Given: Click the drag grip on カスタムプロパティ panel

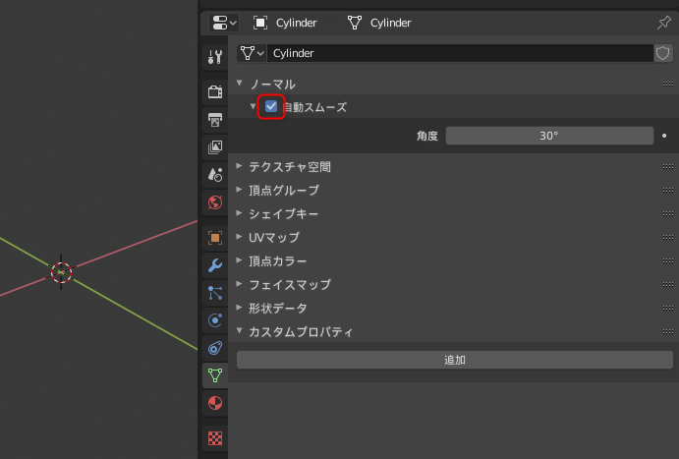Looking at the screenshot, I should pos(668,331).
